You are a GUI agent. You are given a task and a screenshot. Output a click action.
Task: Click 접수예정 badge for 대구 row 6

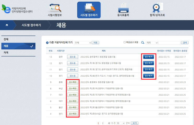click(x=73, y=101)
